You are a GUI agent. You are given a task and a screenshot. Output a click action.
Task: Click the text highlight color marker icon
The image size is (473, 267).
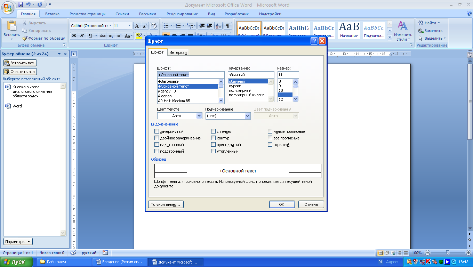[x=138, y=36]
